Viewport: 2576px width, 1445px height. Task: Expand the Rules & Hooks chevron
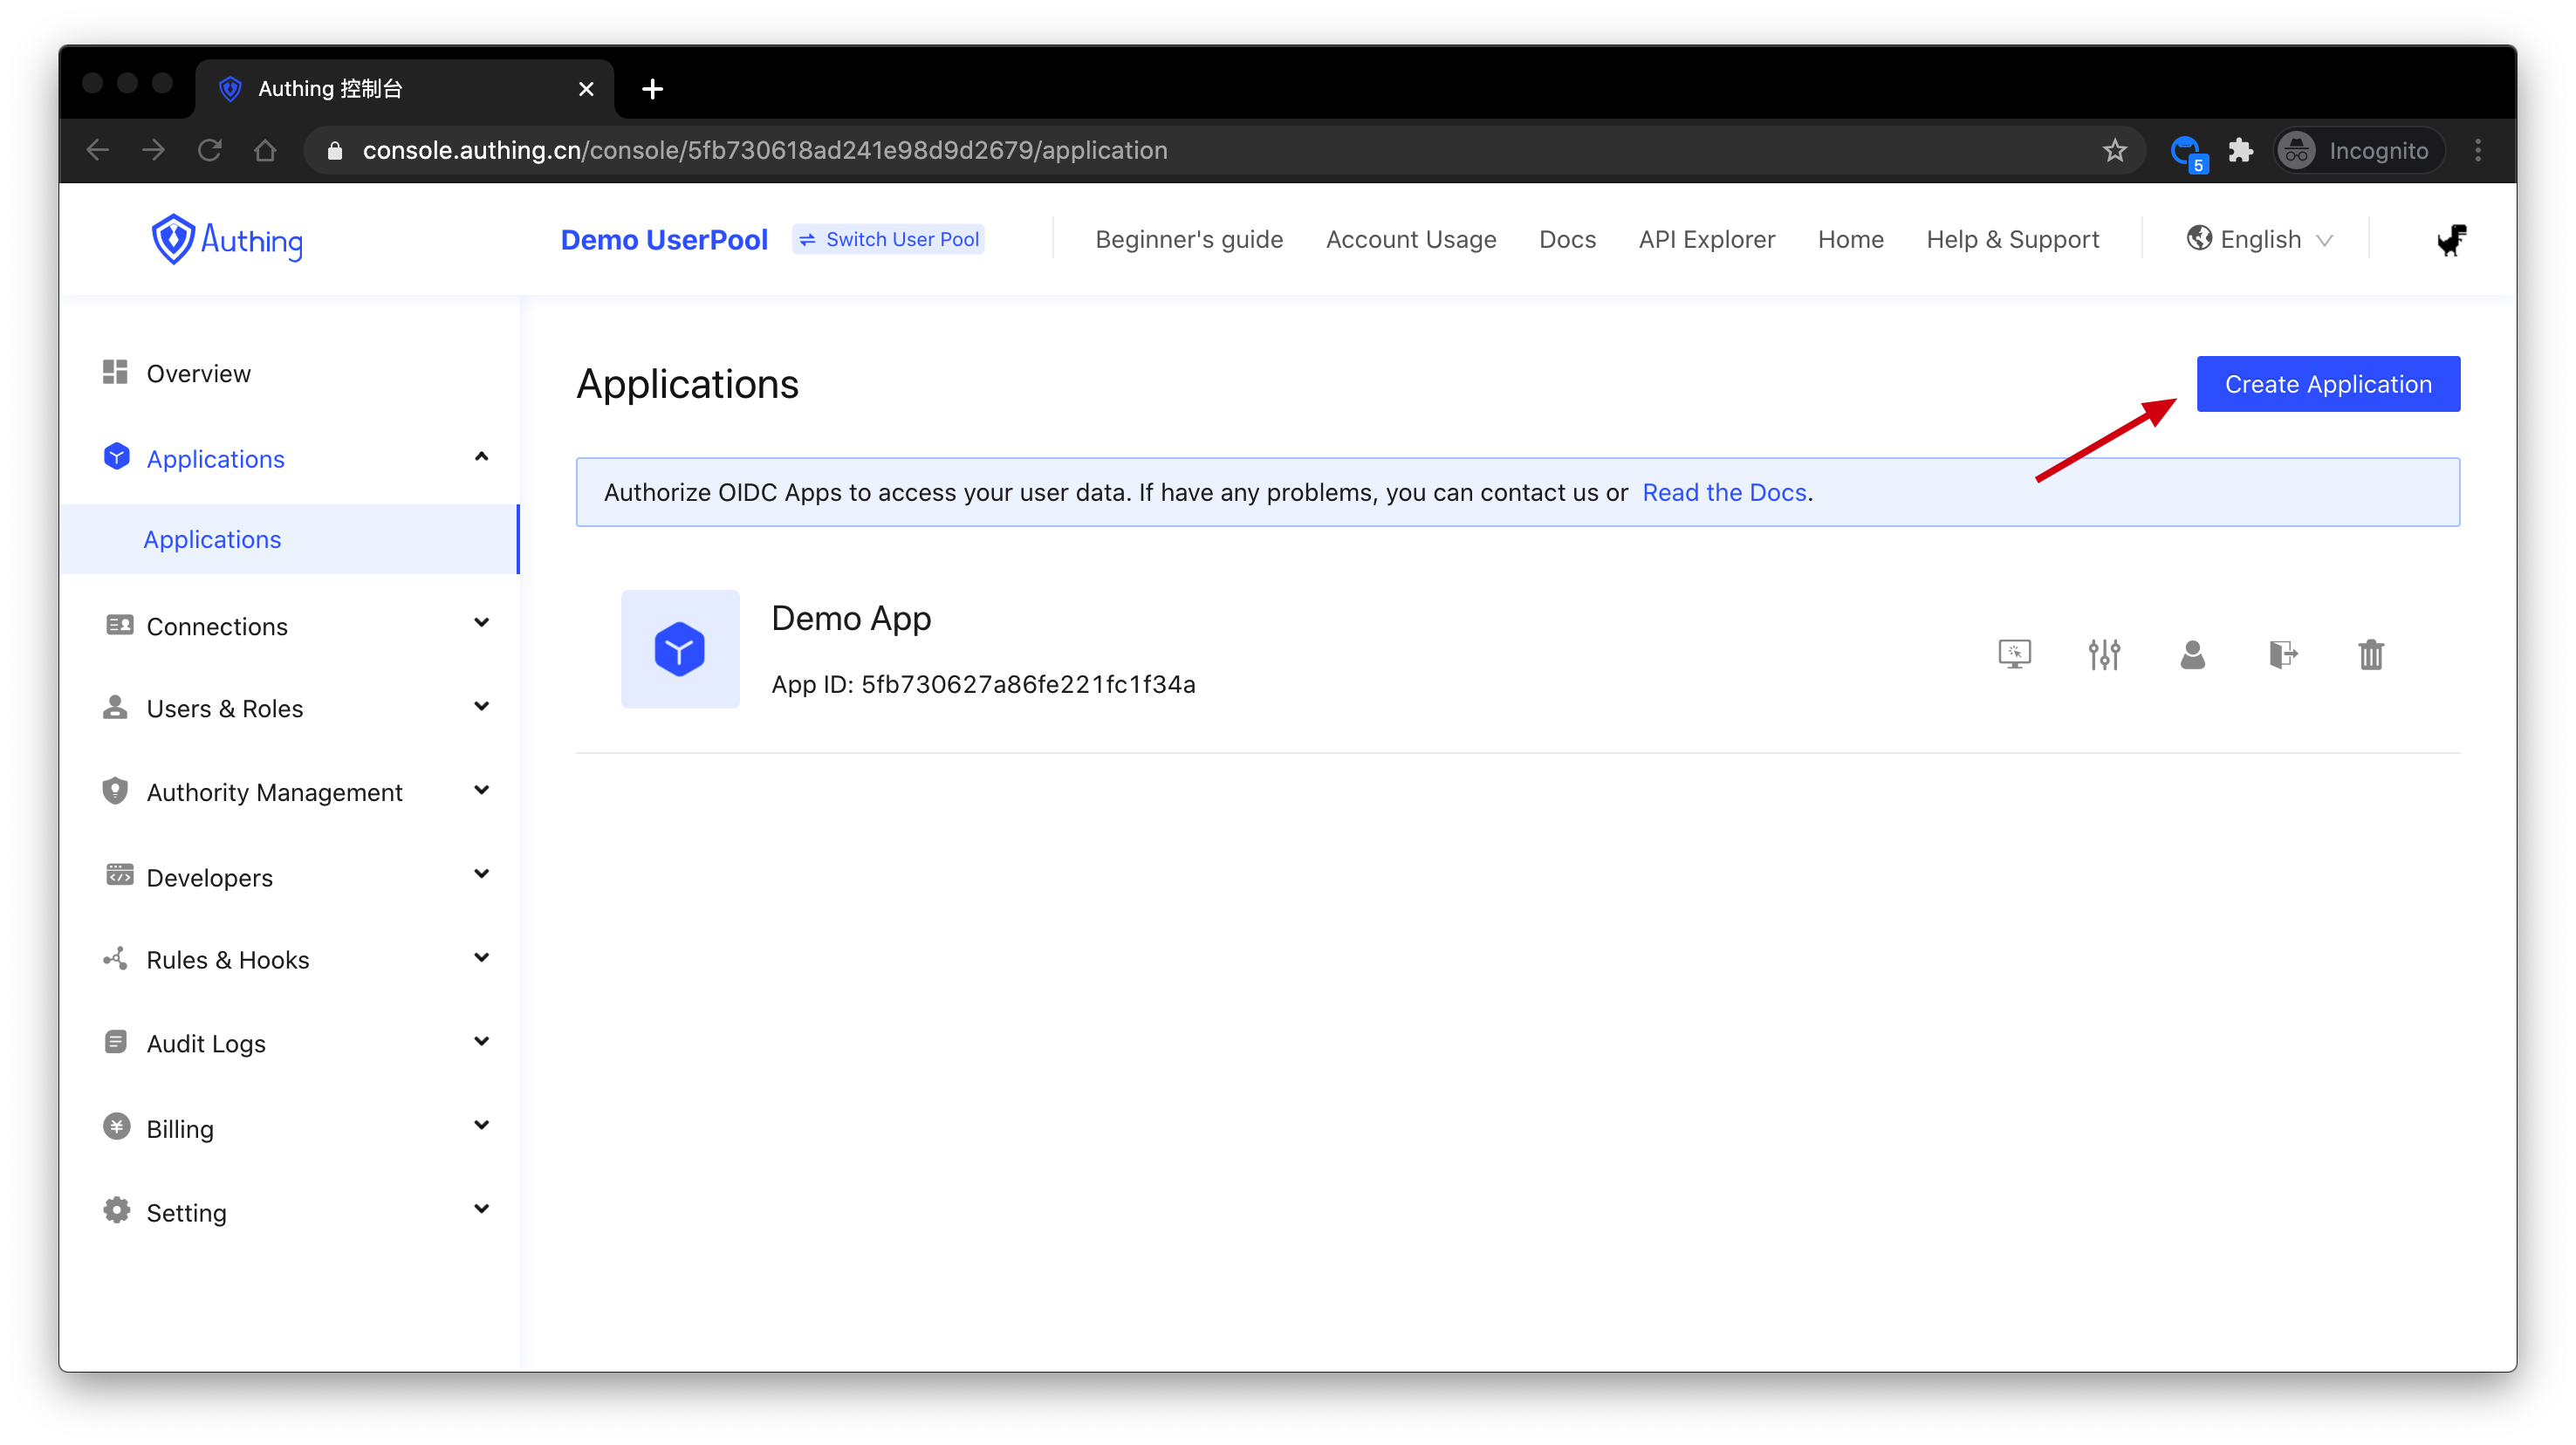[x=481, y=957]
